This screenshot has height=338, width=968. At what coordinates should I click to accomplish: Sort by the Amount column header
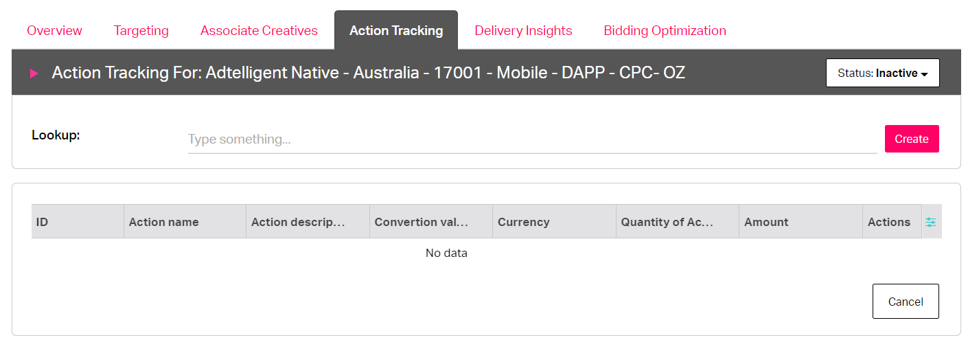click(800, 222)
